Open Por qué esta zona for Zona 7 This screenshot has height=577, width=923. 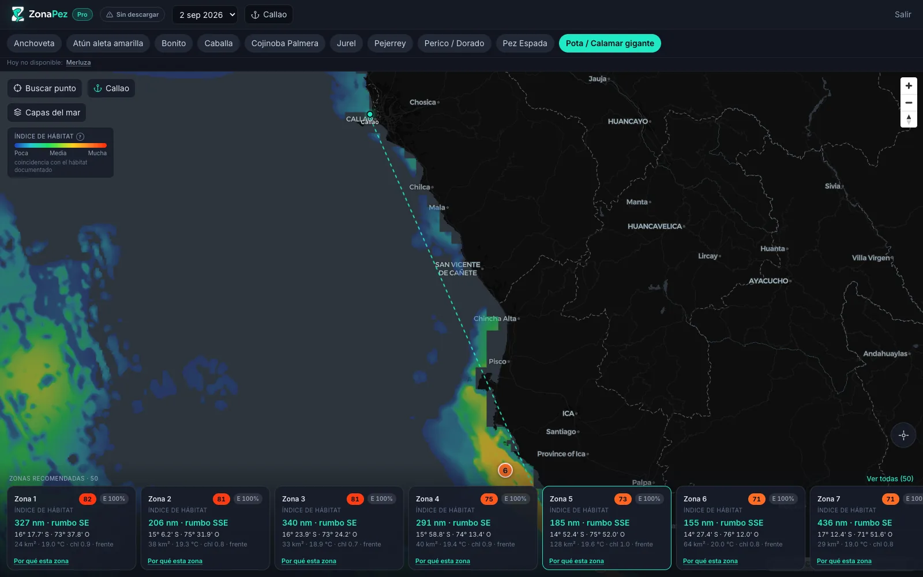(844, 561)
